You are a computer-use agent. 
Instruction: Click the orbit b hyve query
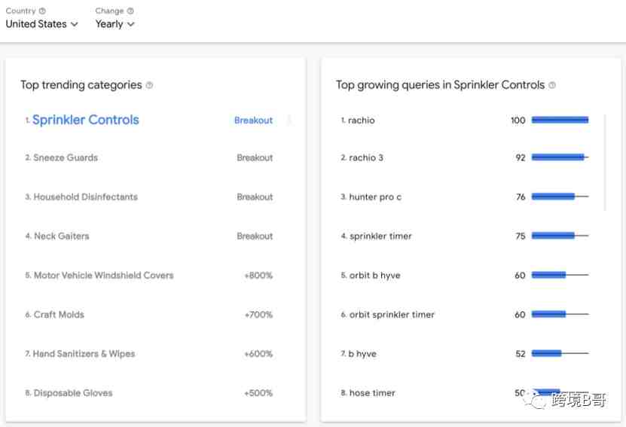click(375, 276)
